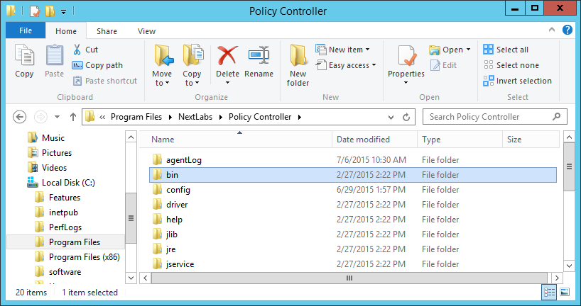Select the bin folder row

[353, 175]
